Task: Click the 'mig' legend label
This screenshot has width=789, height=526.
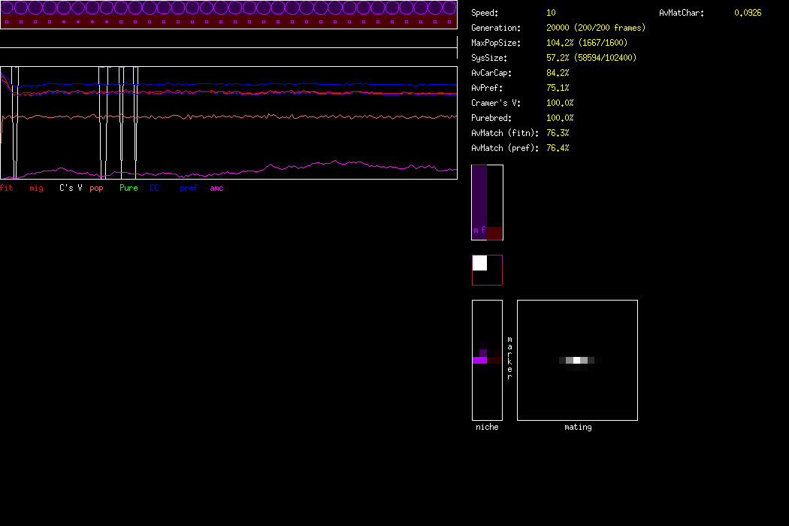Action: [36, 188]
